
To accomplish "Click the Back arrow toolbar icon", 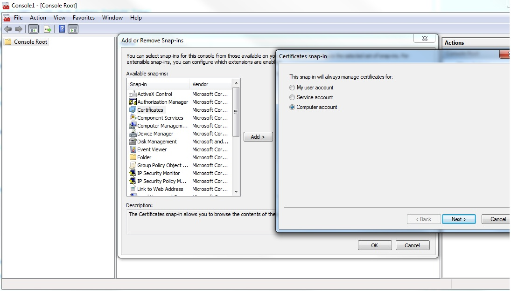I will click(x=8, y=29).
